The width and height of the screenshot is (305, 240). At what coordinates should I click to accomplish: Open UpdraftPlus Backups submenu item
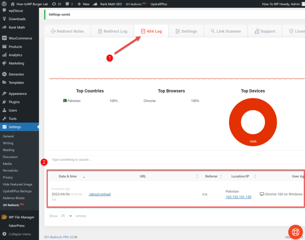point(17,191)
